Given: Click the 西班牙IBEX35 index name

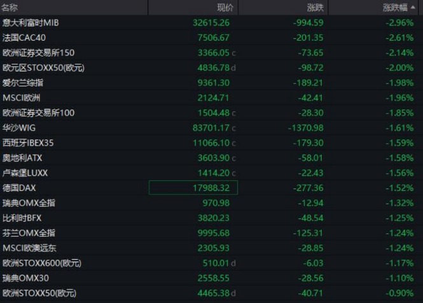Looking at the screenshot, I should (x=28, y=143).
